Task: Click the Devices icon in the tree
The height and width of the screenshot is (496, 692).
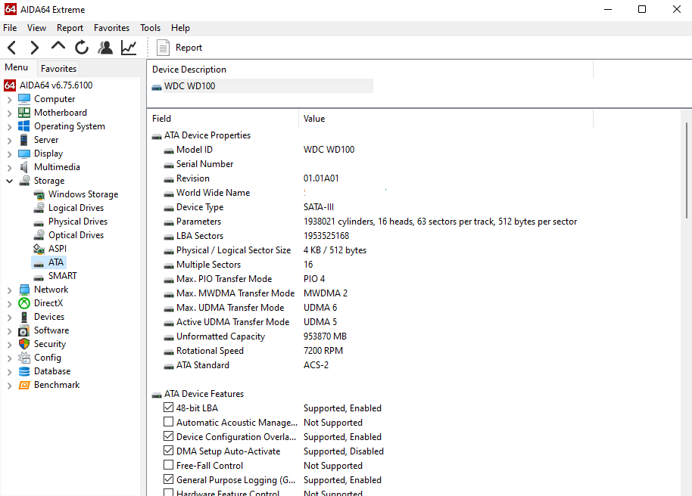Action: coord(24,317)
